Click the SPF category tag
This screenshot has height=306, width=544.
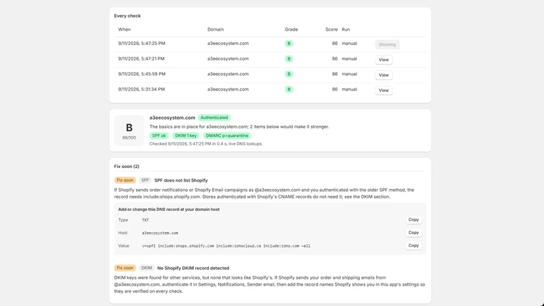pos(145,180)
